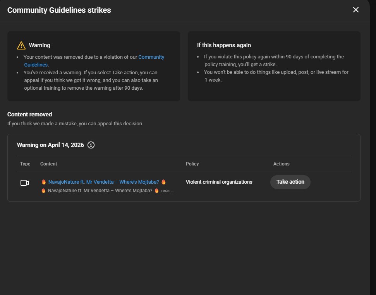Click the fire emoji before the video title link
This screenshot has height=295, width=376.
click(x=44, y=182)
